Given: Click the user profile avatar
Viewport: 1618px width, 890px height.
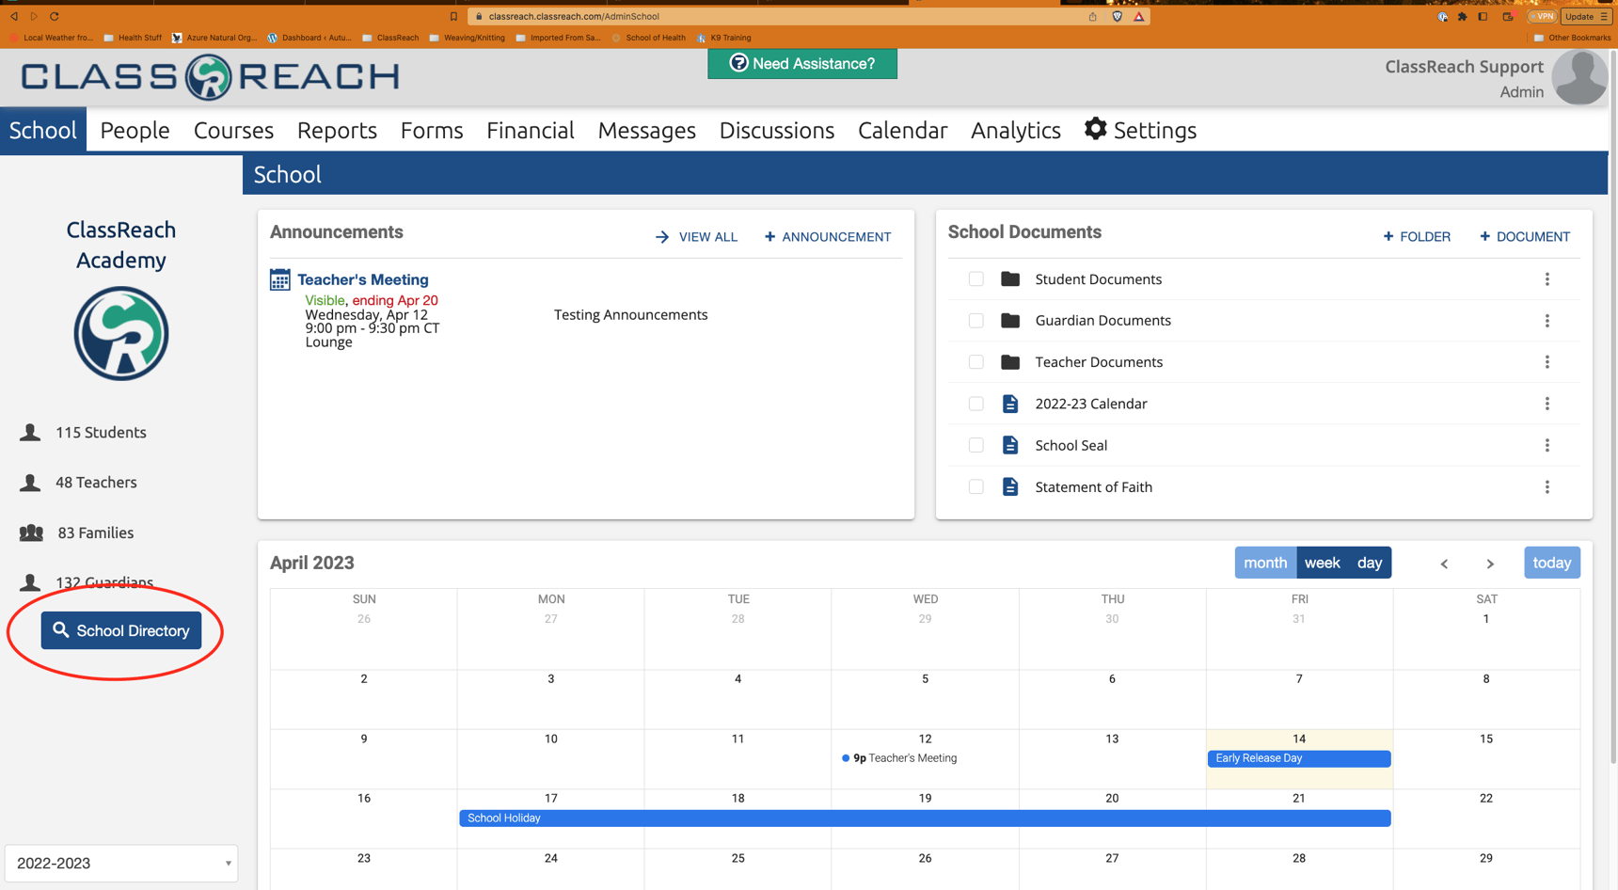Looking at the screenshot, I should coord(1579,77).
